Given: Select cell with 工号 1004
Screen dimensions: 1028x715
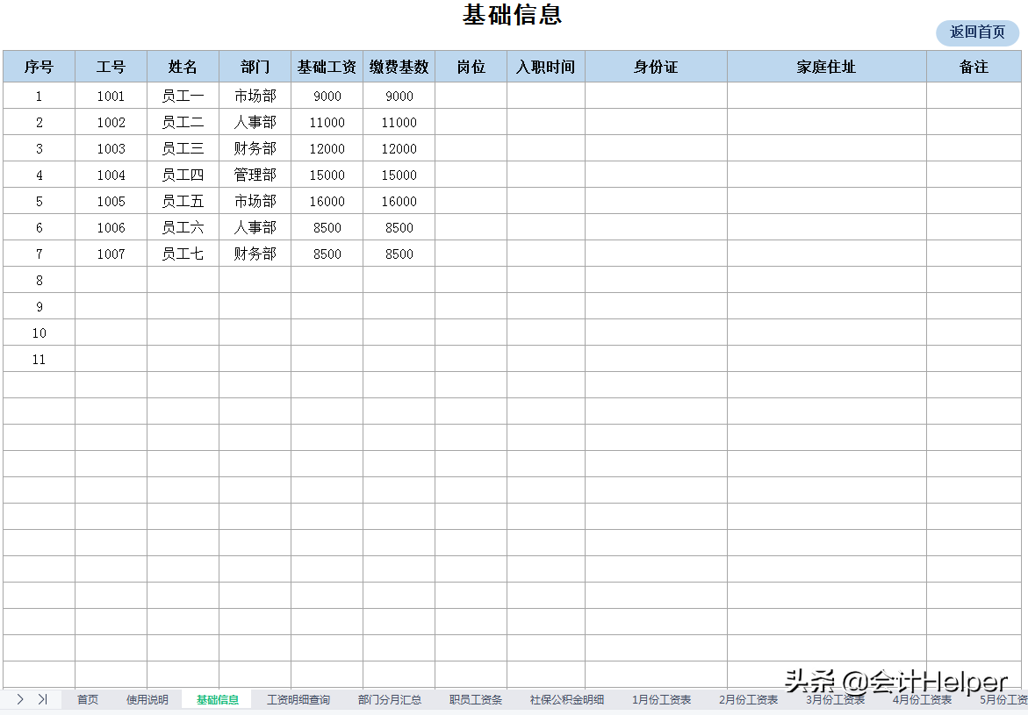Looking at the screenshot, I should pos(111,175).
